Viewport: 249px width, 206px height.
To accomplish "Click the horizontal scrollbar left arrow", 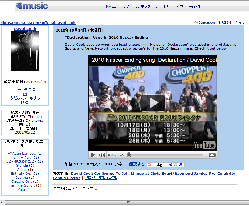I will (x=2, y=202).
